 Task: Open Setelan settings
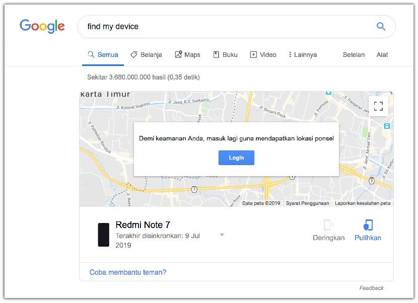click(354, 55)
